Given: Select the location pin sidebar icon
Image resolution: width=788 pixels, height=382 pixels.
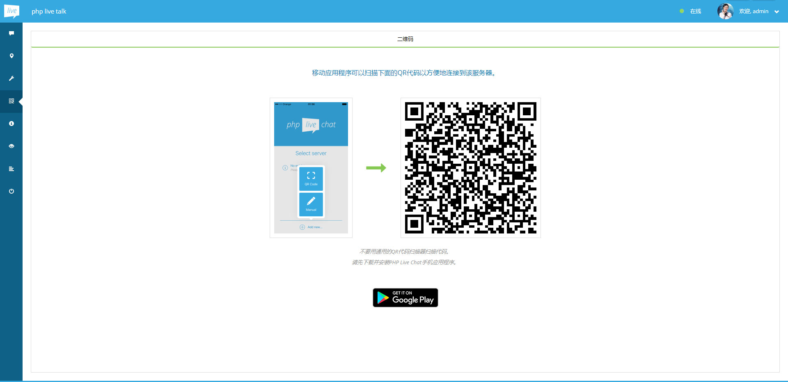Looking at the screenshot, I should tap(11, 56).
